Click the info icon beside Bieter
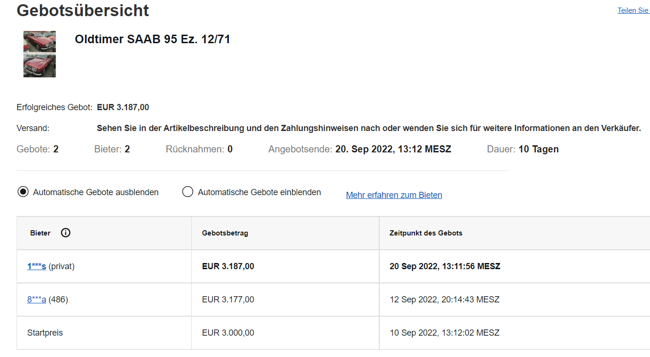The height and width of the screenshot is (357, 650). (66, 233)
